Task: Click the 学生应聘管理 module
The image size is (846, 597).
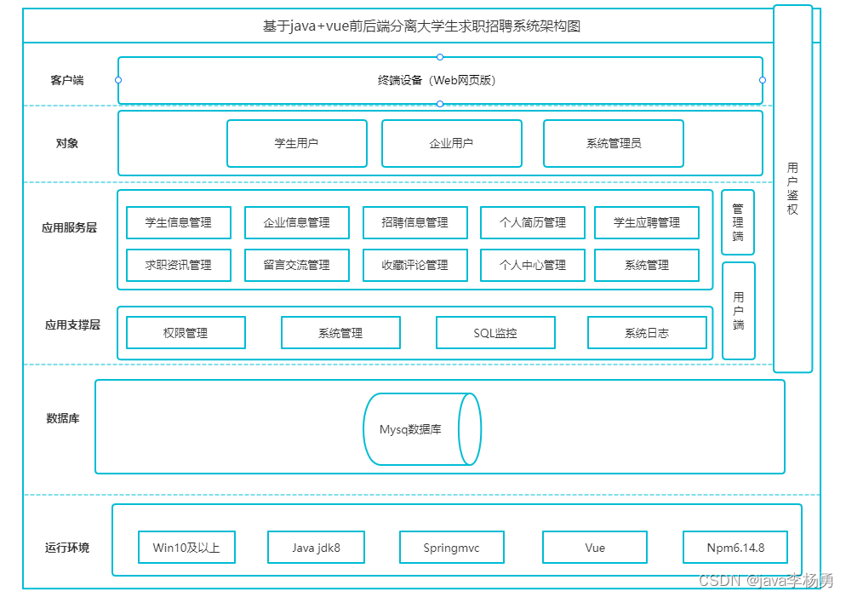Action: 646,222
